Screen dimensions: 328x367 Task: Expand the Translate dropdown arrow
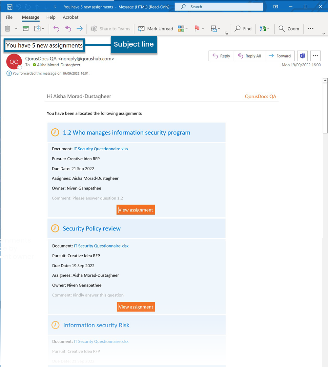268,29
